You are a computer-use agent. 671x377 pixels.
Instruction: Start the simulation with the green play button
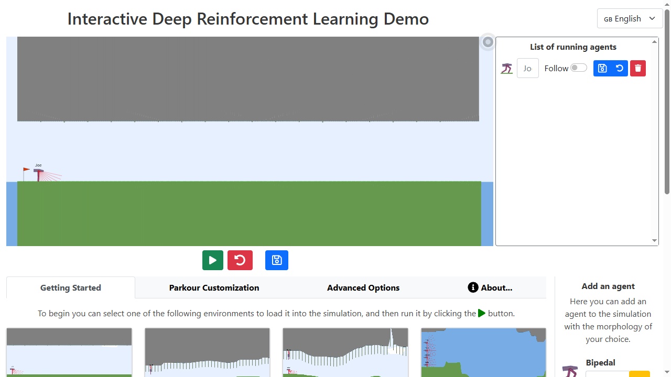tap(213, 260)
